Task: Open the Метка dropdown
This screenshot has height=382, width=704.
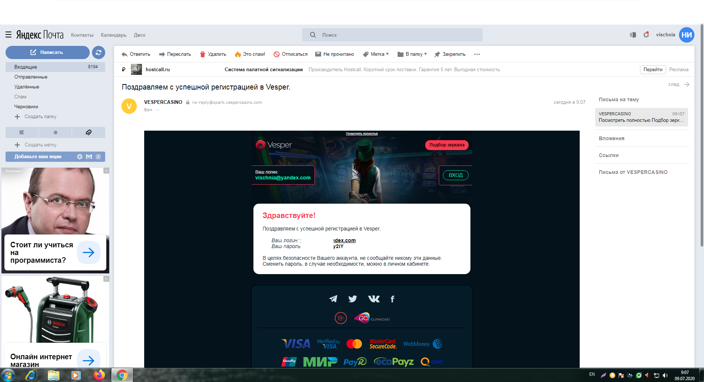Action: point(376,54)
